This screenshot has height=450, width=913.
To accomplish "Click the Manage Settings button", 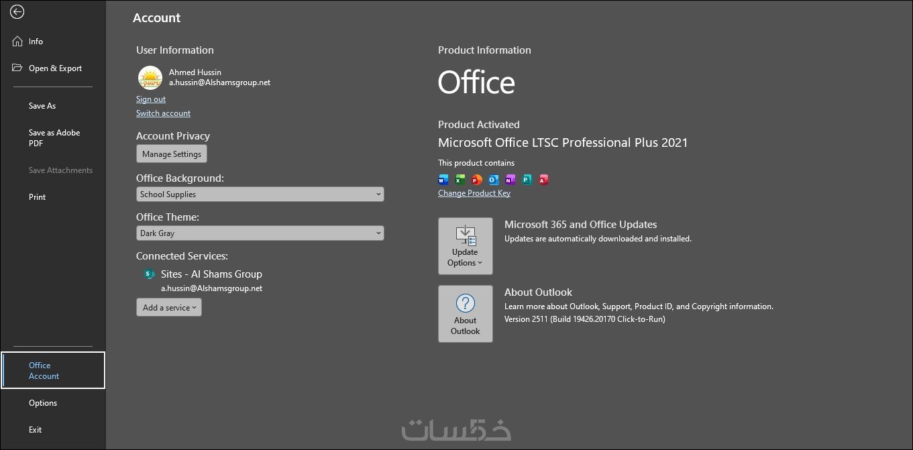I will click(x=172, y=154).
